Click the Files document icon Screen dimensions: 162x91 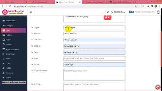point(4,30)
